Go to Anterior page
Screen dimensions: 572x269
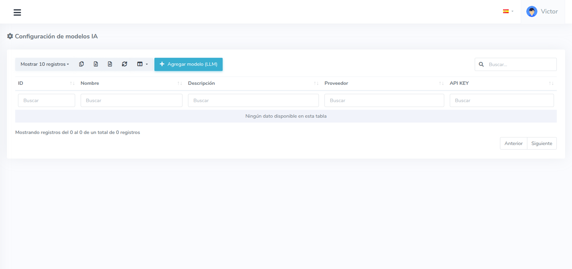(513, 143)
